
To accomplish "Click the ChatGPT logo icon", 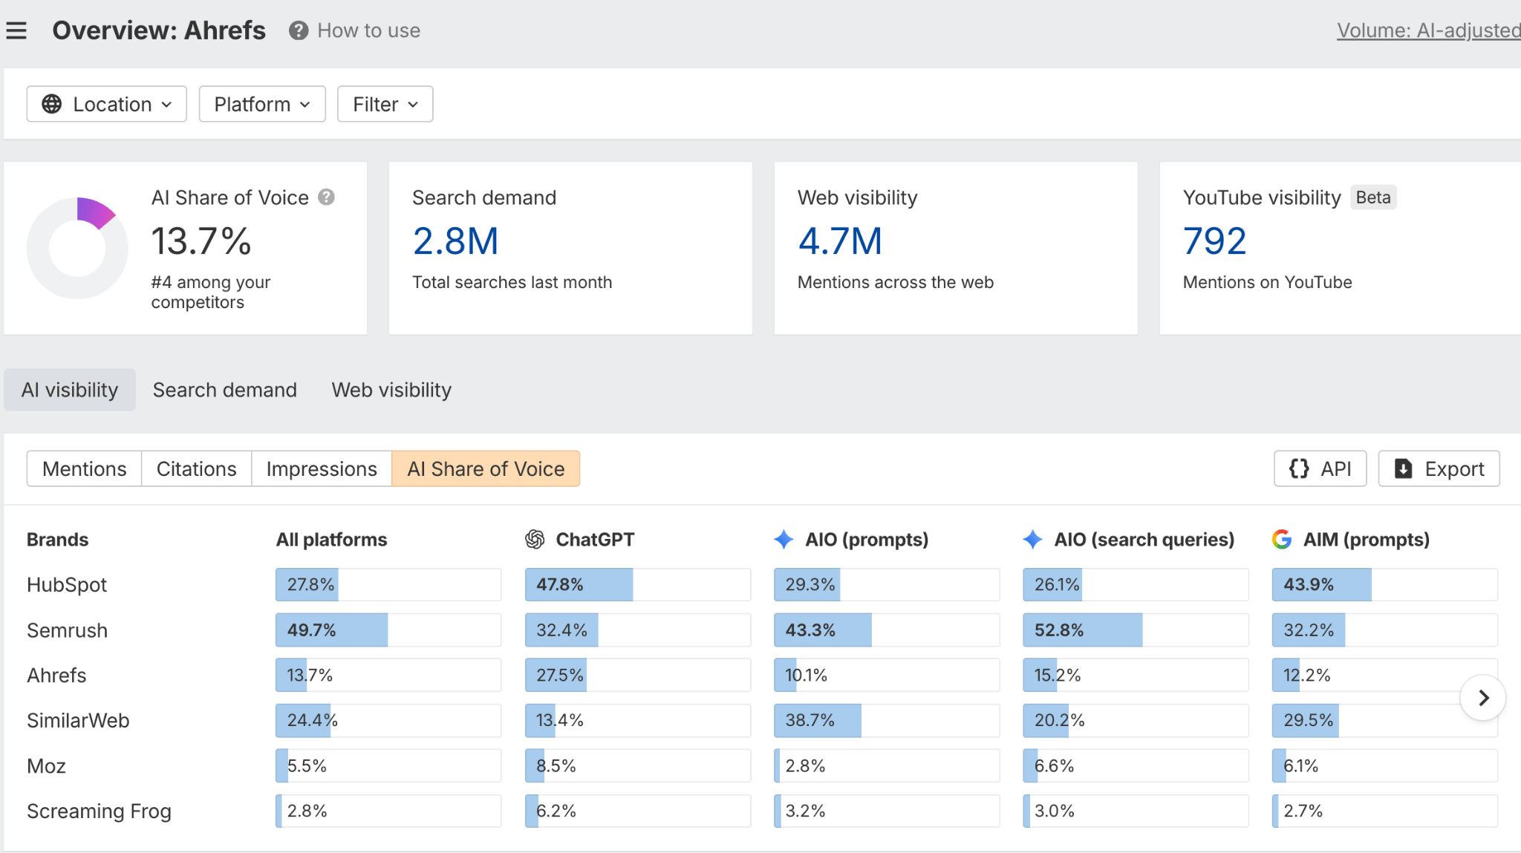I will click(x=535, y=540).
